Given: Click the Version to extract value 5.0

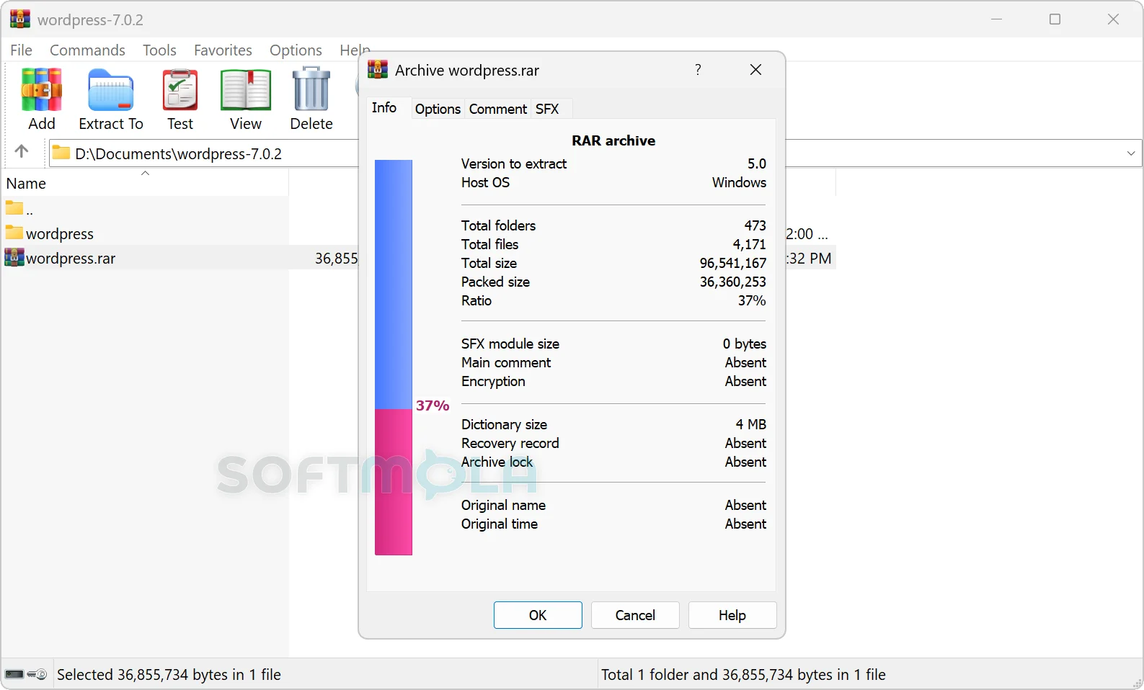Looking at the screenshot, I should (x=757, y=163).
